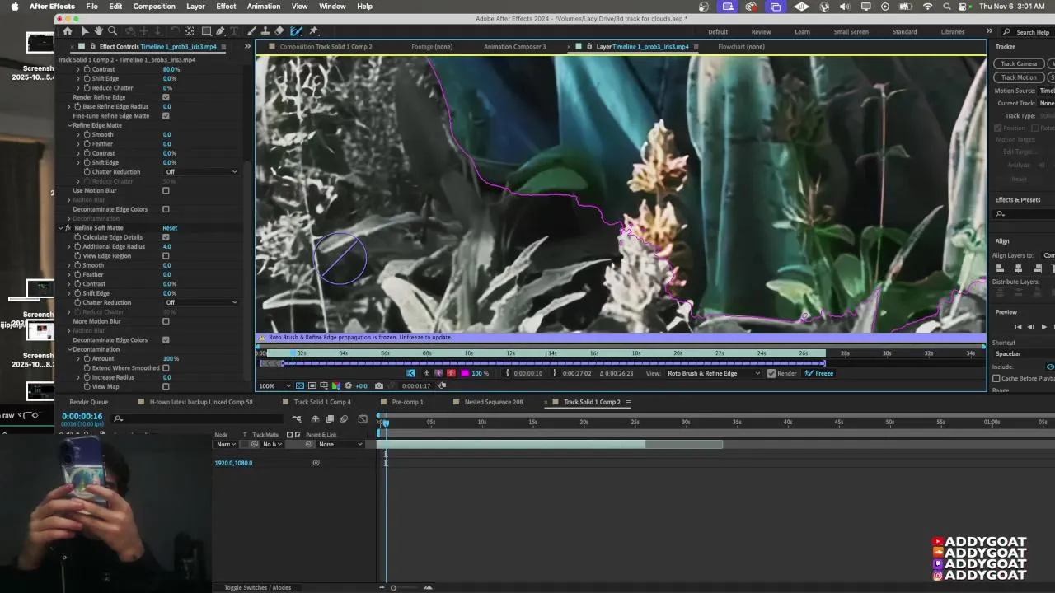
Task: Enable View Edge Region checkbox
Action: coord(166,256)
